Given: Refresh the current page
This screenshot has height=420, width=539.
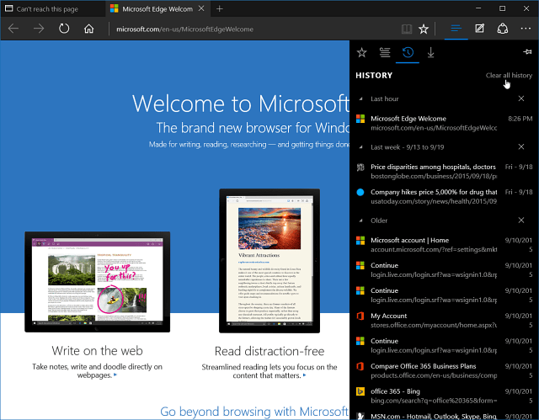Looking at the screenshot, I should 64,29.
